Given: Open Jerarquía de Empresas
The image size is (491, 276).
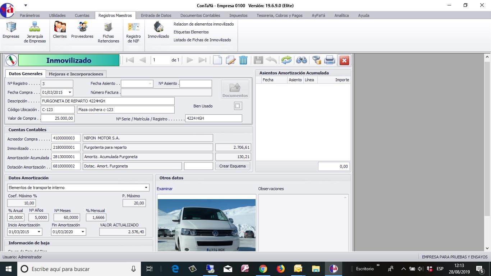Looking at the screenshot, I should pos(35,32).
